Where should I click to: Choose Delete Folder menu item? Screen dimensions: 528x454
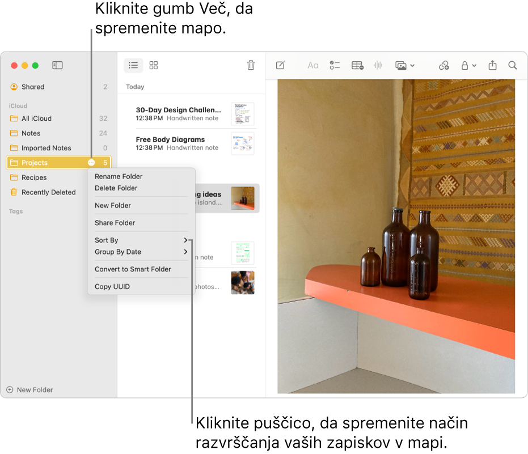141,188
